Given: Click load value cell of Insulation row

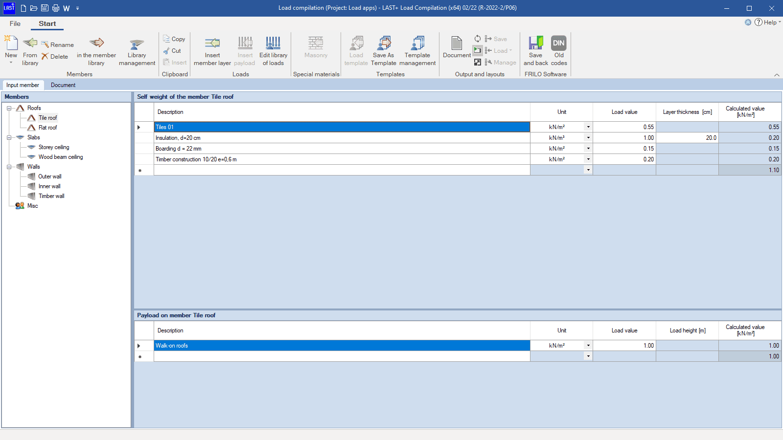Looking at the screenshot, I should point(624,138).
